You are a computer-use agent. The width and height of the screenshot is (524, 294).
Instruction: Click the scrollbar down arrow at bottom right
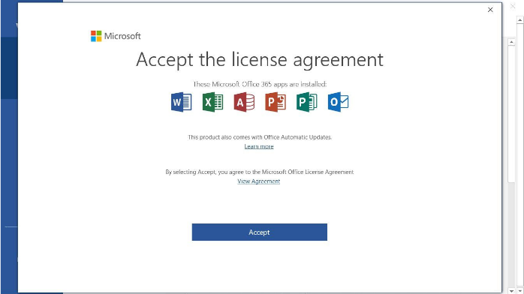pos(520,291)
